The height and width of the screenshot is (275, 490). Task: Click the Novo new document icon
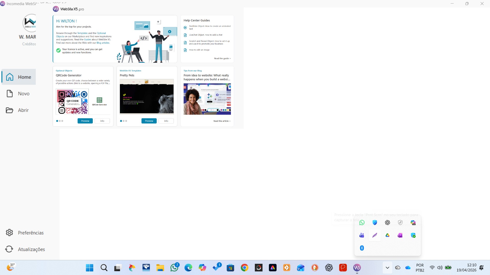[10, 94]
